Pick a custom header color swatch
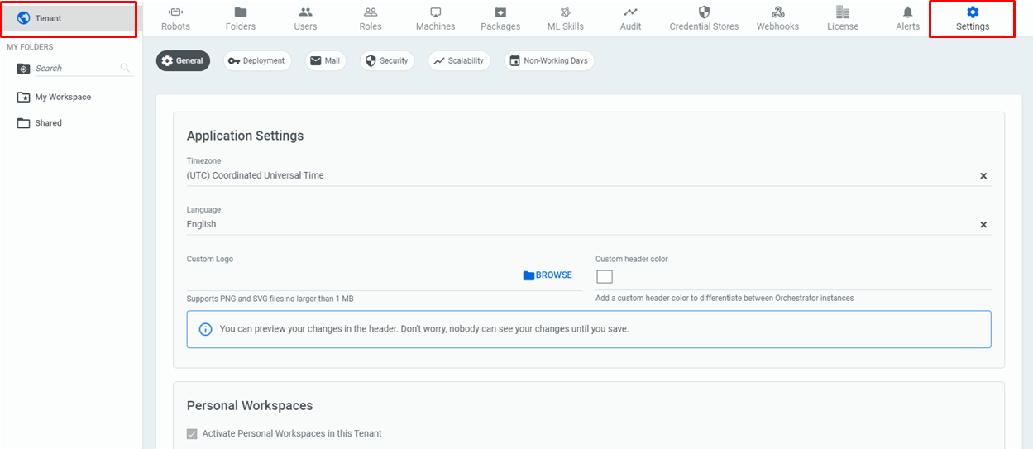Image resolution: width=1033 pixels, height=449 pixels. coord(605,276)
